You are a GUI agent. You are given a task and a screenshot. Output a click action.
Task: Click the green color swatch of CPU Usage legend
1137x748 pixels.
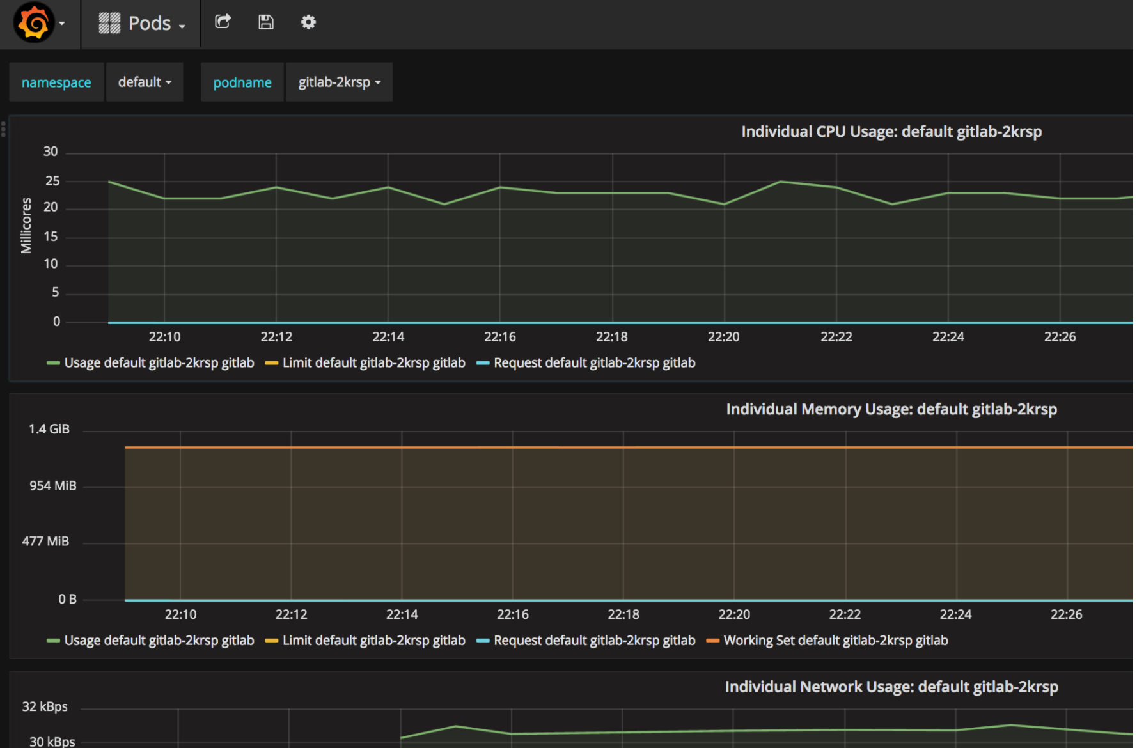(x=54, y=364)
